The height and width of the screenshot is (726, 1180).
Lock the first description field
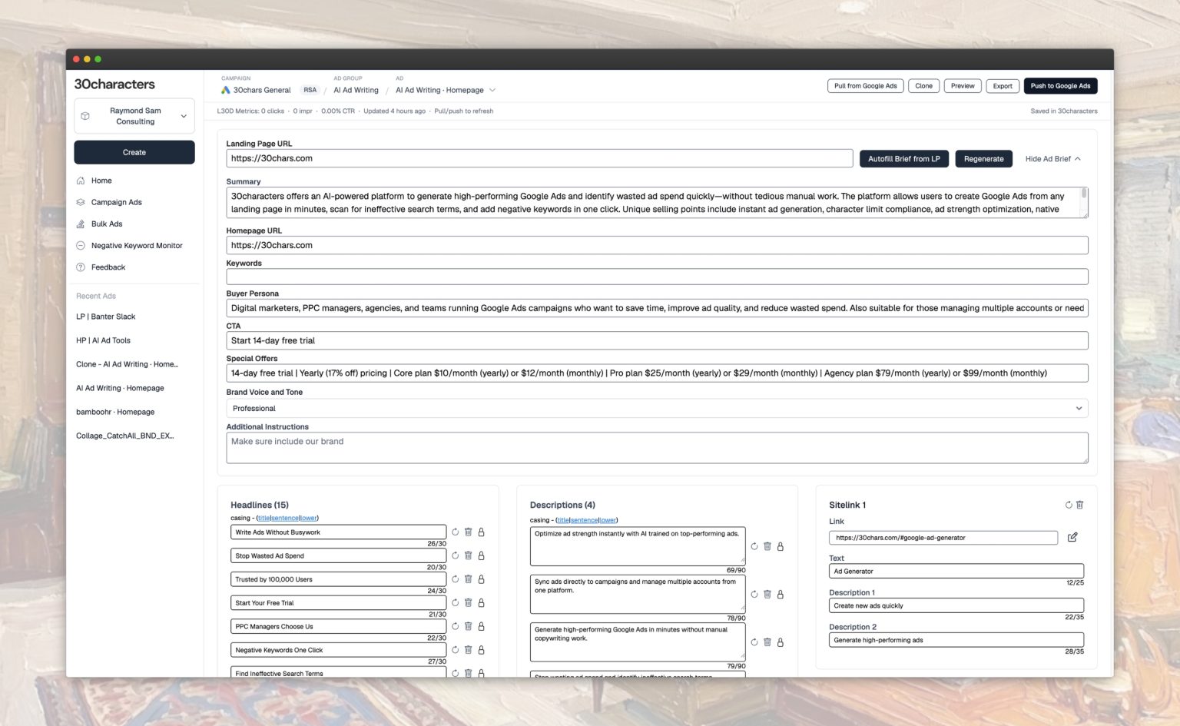point(780,546)
